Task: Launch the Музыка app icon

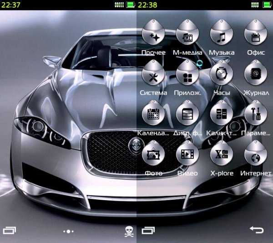Action: point(222,32)
